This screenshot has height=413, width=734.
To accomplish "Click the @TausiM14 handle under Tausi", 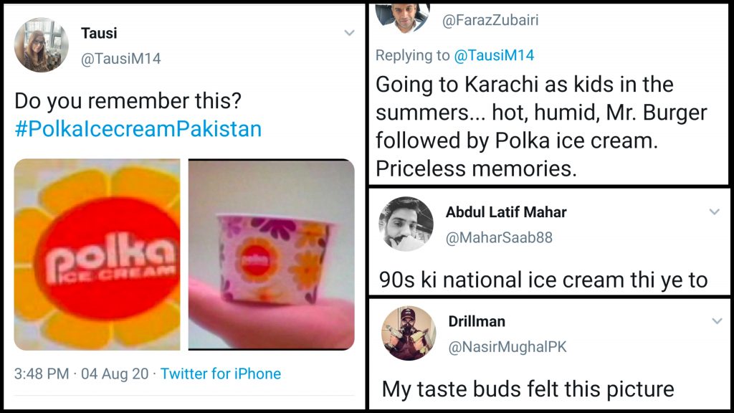I will tap(120, 59).
